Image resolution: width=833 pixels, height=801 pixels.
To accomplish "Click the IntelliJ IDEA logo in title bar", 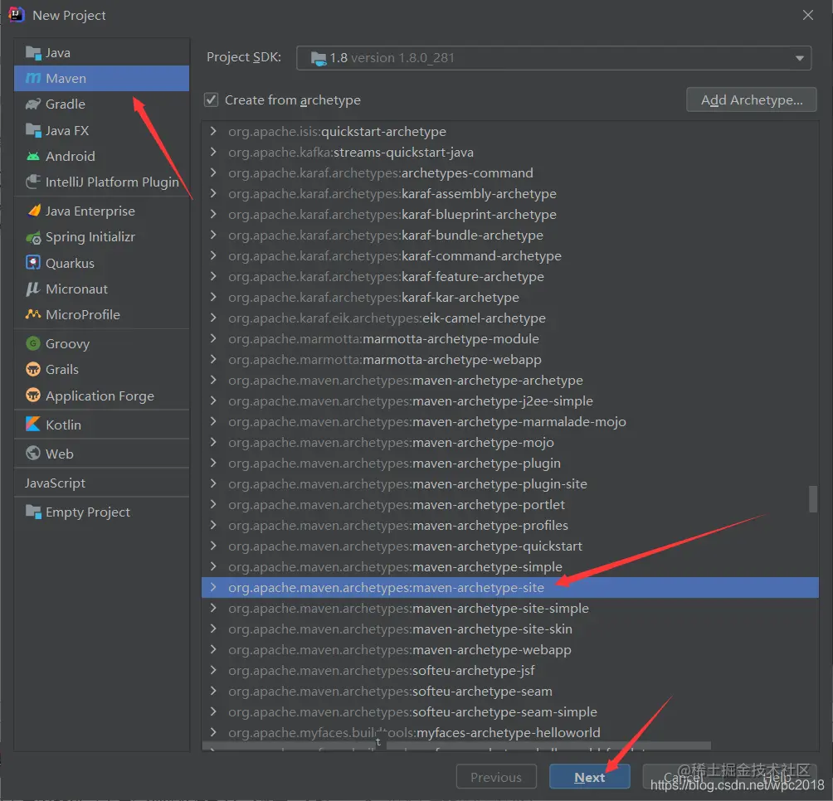I will pyautogui.click(x=17, y=15).
